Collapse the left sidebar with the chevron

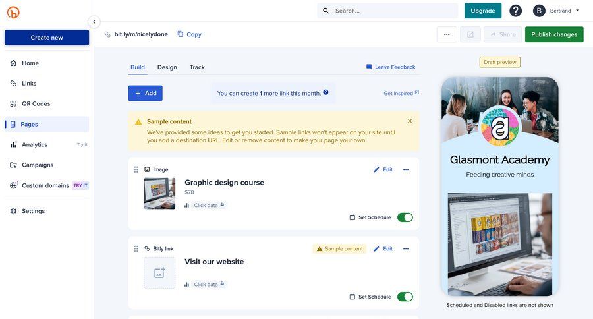point(94,22)
